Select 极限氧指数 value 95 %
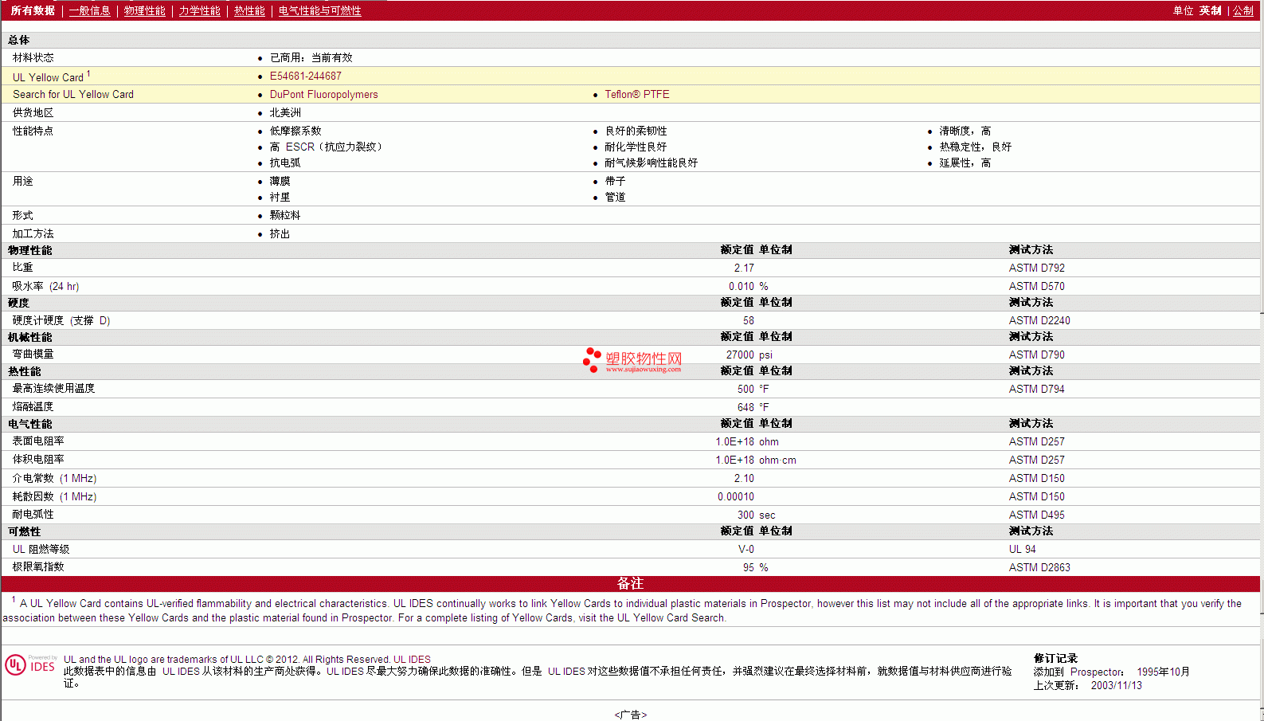Screen dimensions: 1264x721 click(756, 567)
